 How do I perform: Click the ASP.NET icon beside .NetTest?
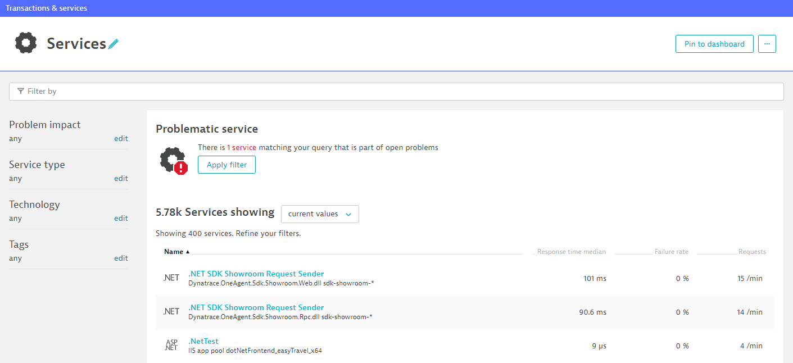(171, 345)
